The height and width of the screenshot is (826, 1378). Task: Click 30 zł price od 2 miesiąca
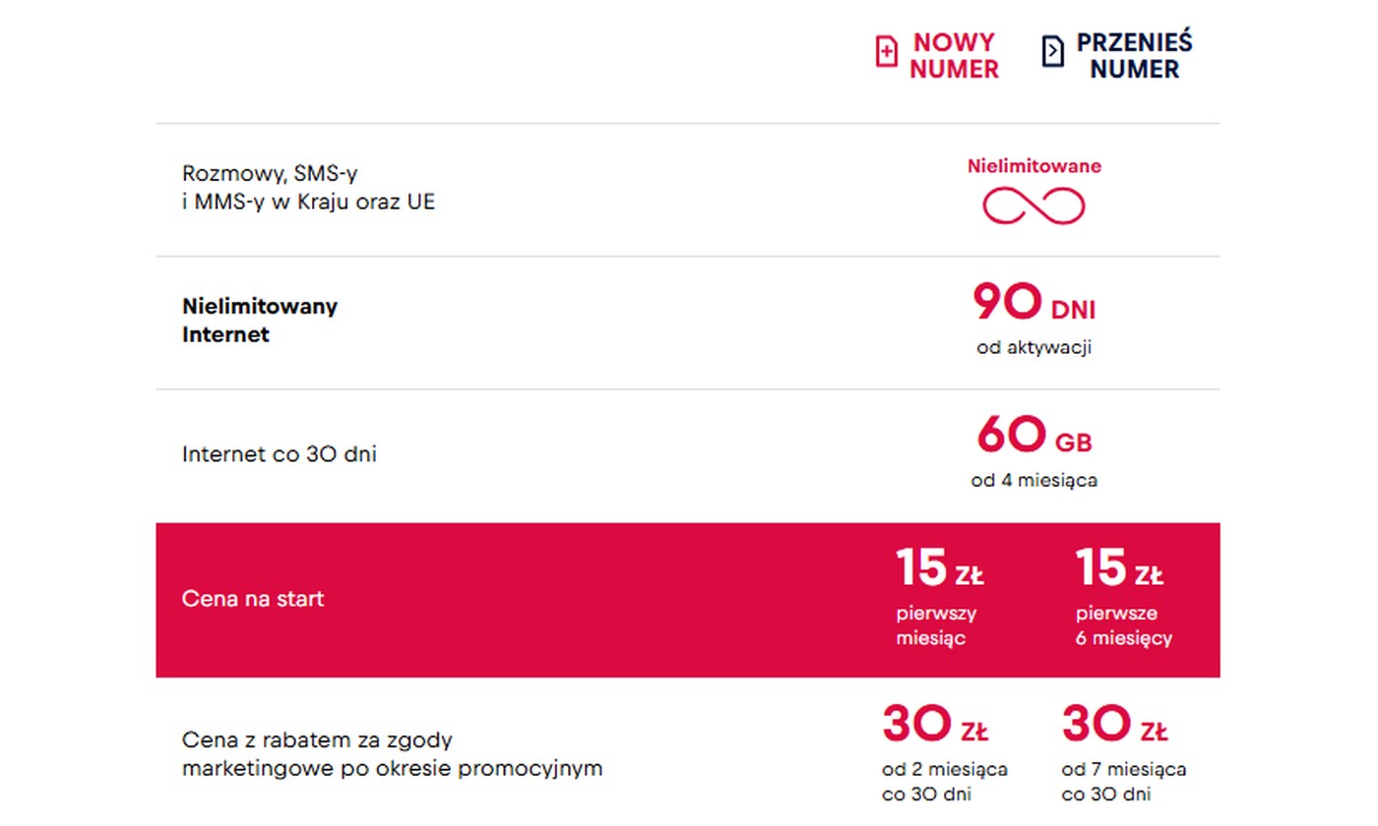(935, 726)
